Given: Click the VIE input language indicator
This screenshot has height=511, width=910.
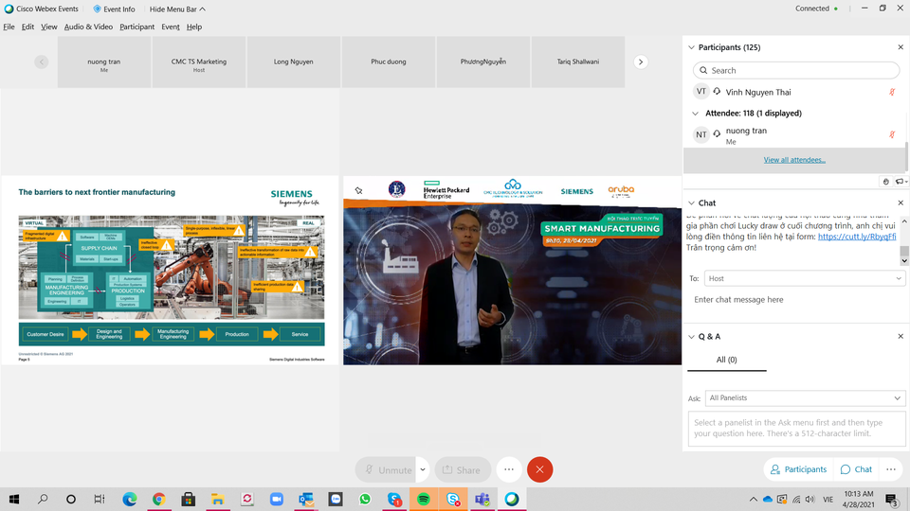Looking at the screenshot, I should pyautogui.click(x=828, y=499).
